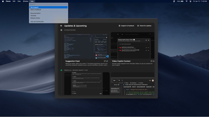Open the Wi-Fi menu bar icon

pyautogui.click(x=187, y=1)
